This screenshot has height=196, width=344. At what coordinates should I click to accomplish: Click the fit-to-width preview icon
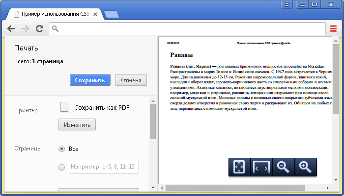(261, 167)
